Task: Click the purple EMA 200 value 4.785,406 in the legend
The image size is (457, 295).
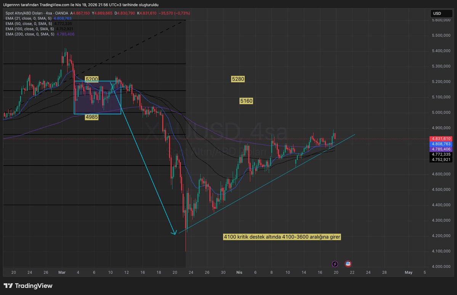Action: pos(65,34)
